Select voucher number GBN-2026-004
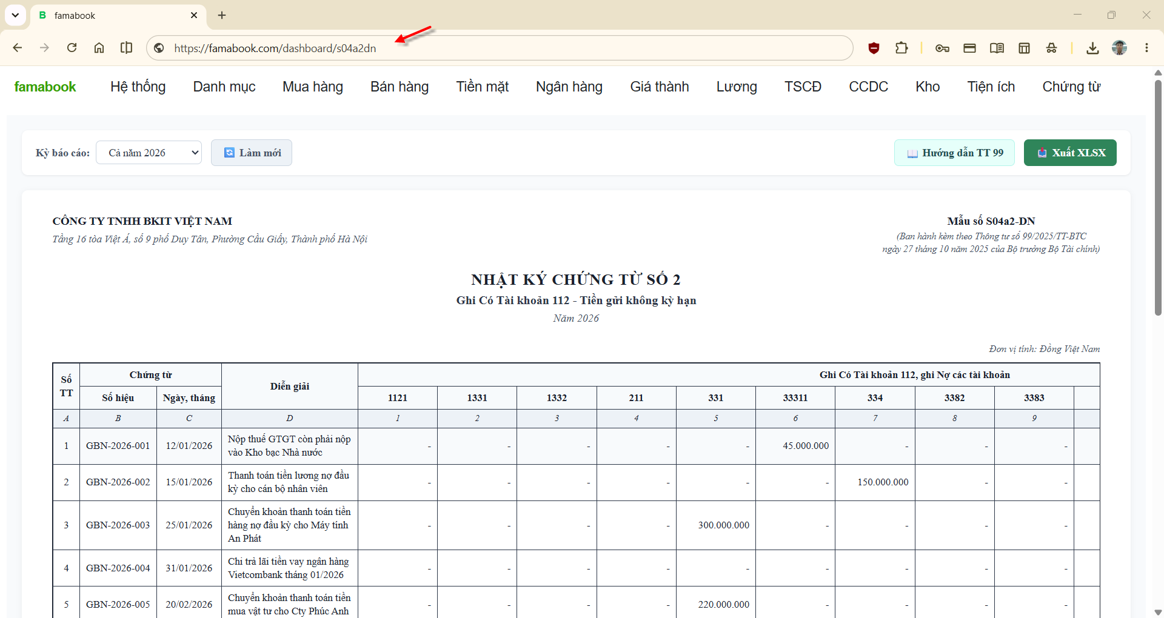 118,568
